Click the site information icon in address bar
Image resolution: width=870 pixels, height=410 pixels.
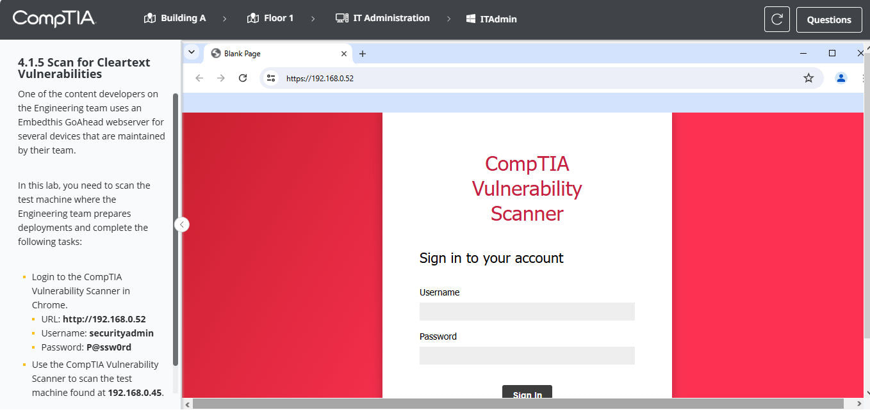pyautogui.click(x=270, y=77)
